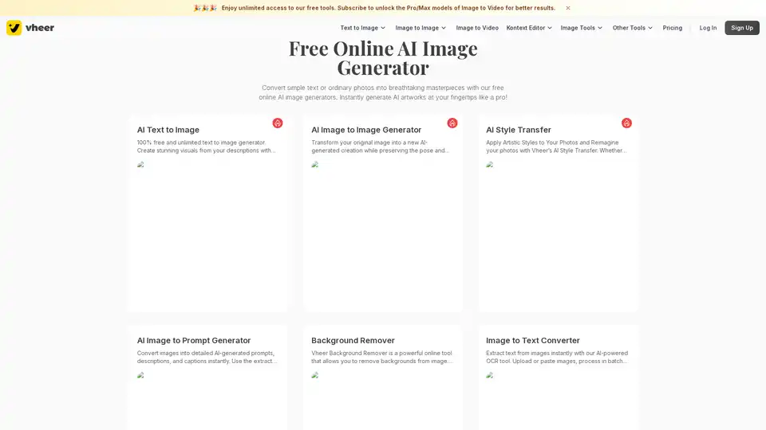The height and width of the screenshot is (430, 766).
Task: Open the Text to Image dropdown menu
Action: tap(362, 28)
